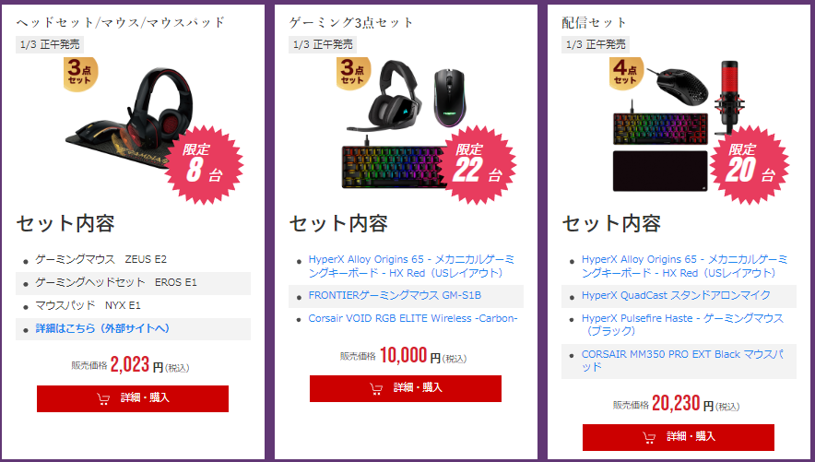This screenshot has width=815, height=462.
Task: Open FRONTIERゲーミングマウス GM-S1B link
Action: (x=395, y=295)
